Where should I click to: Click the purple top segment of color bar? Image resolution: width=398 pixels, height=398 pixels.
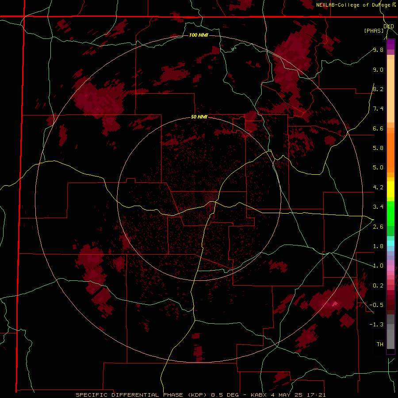pyautogui.click(x=390, y=44)
